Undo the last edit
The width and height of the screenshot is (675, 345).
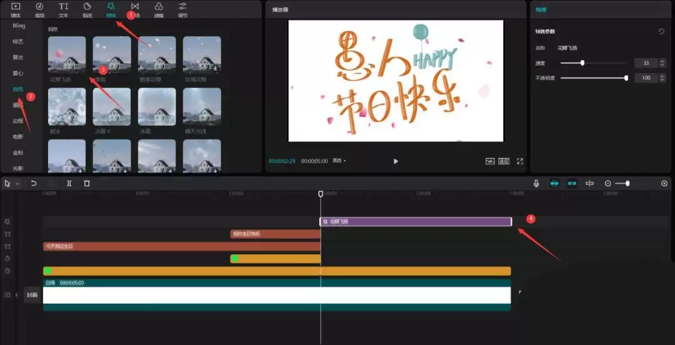point(34,184)
